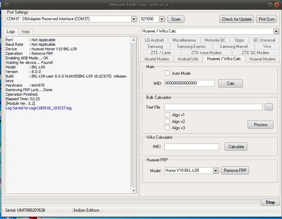
Task: Tick the Algo v1 checkbox
Action: pos(167,115)
